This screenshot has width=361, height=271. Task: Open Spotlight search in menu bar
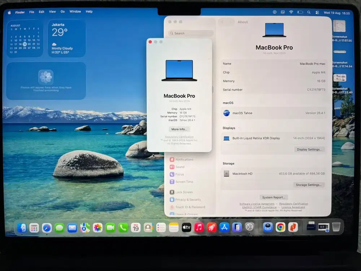coord(309,12)
